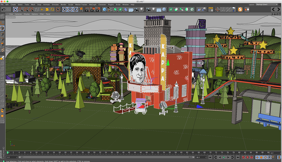This screenshot has width=282, height=162.
Task: Choose the Scale tool
Action: coord(47,9)
